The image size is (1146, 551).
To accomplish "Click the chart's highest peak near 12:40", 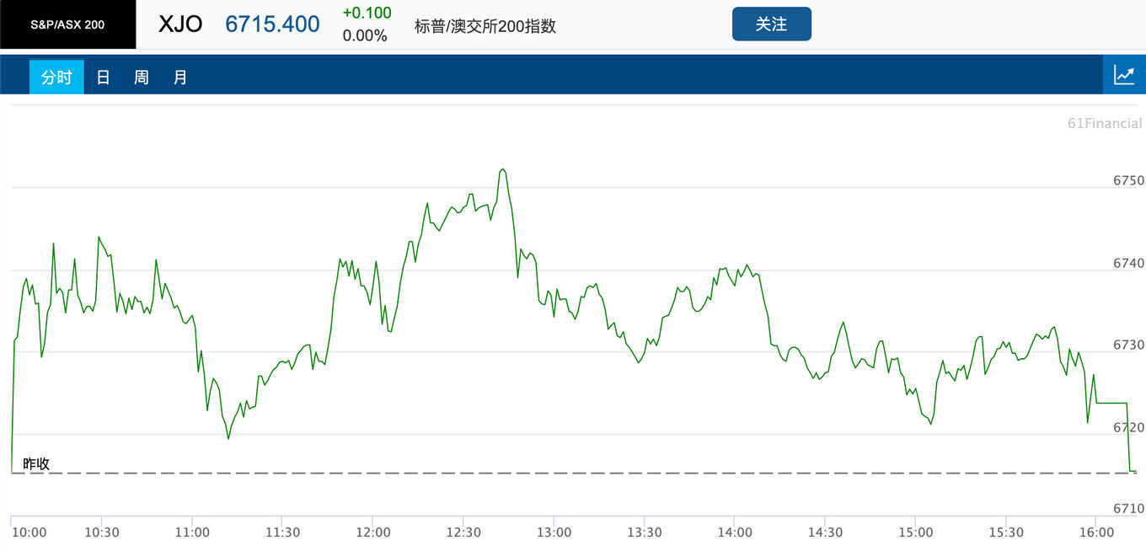I will 502,169.
